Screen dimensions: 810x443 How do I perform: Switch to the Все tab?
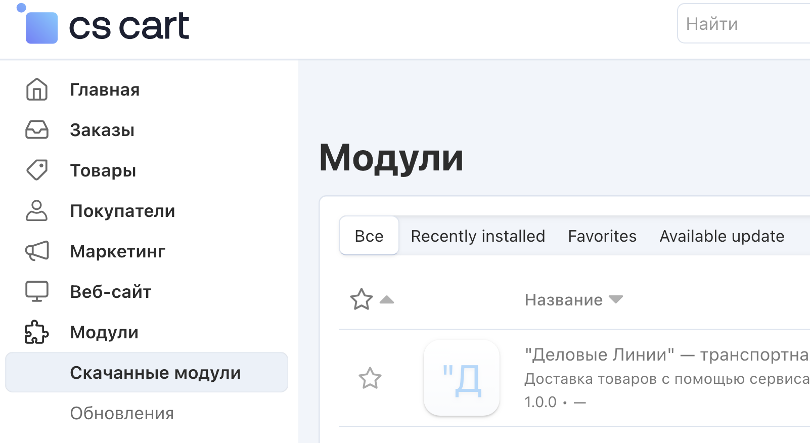pos(369,236)
